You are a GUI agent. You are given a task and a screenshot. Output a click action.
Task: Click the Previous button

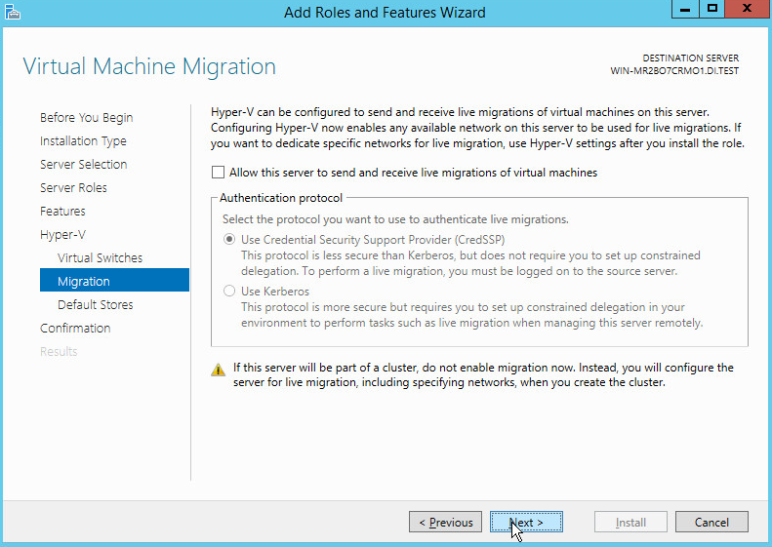446,523
